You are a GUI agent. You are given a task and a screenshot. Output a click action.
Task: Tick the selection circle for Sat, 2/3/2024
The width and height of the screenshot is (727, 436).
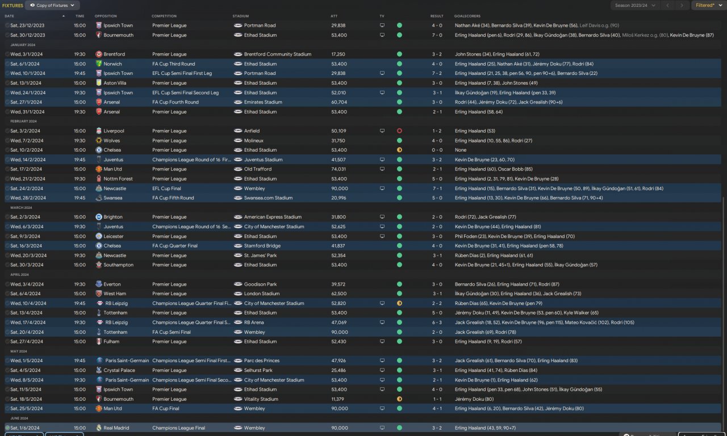coord(7,217)
